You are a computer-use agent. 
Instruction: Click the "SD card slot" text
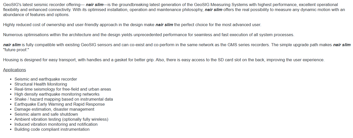click(x=238, y=60)
